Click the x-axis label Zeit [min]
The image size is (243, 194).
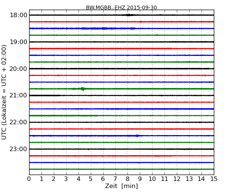(x=121, y=186)
